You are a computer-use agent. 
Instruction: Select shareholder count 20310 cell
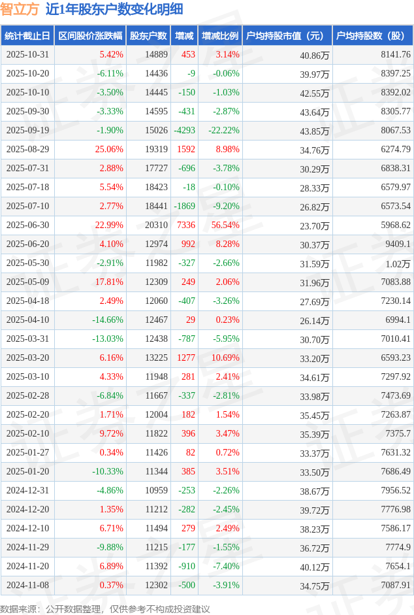pyautogui.click(x=156, y=225)
